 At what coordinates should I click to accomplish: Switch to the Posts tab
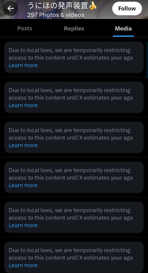25,28
